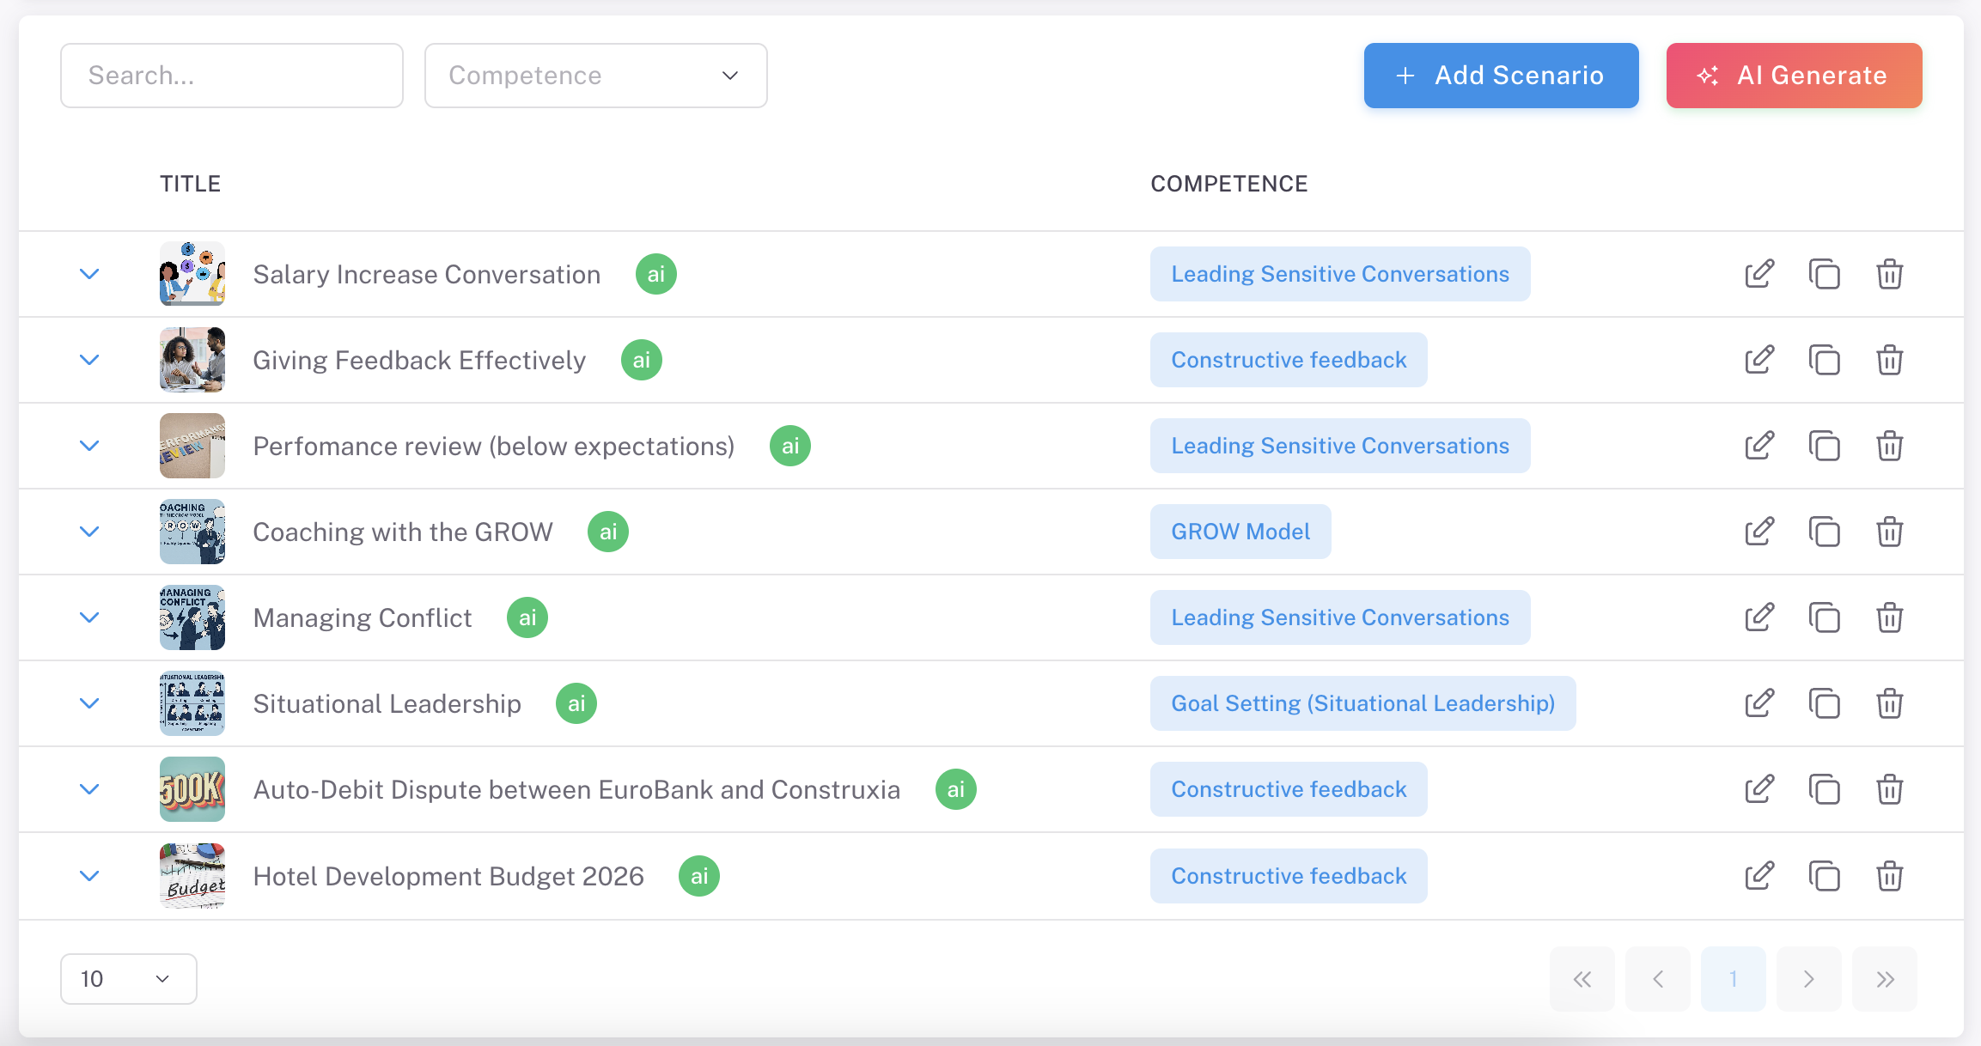The image size is (1981, 1046).
Task: Delete Hotel Development Budget 2026 scenario
Action: click(x=1889, y=876)
